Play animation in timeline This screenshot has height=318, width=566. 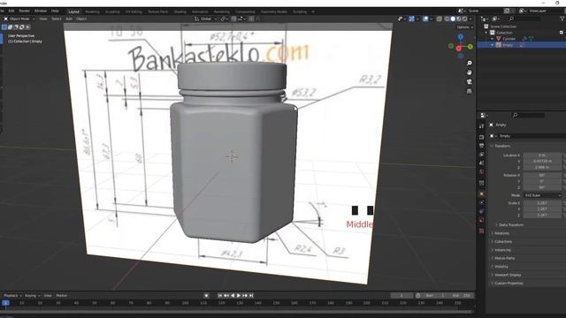tap(239, 295)
